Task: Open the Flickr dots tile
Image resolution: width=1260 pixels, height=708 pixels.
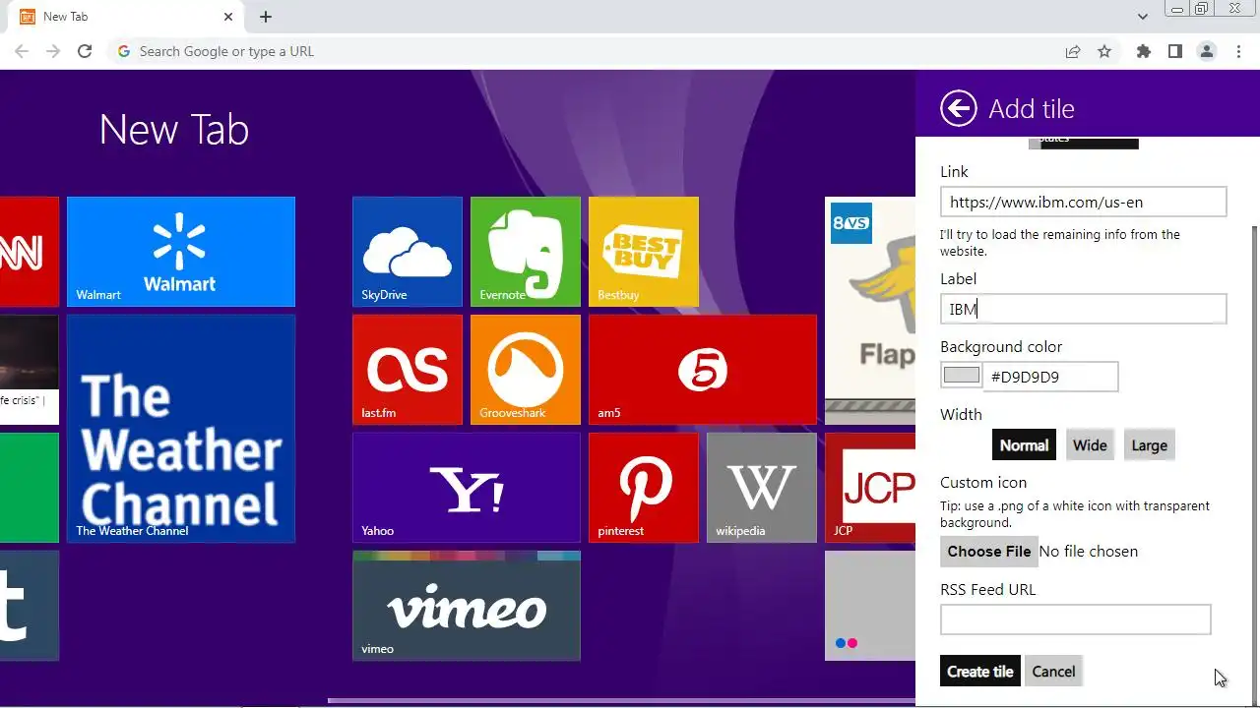Action: [x=870, y=606]
